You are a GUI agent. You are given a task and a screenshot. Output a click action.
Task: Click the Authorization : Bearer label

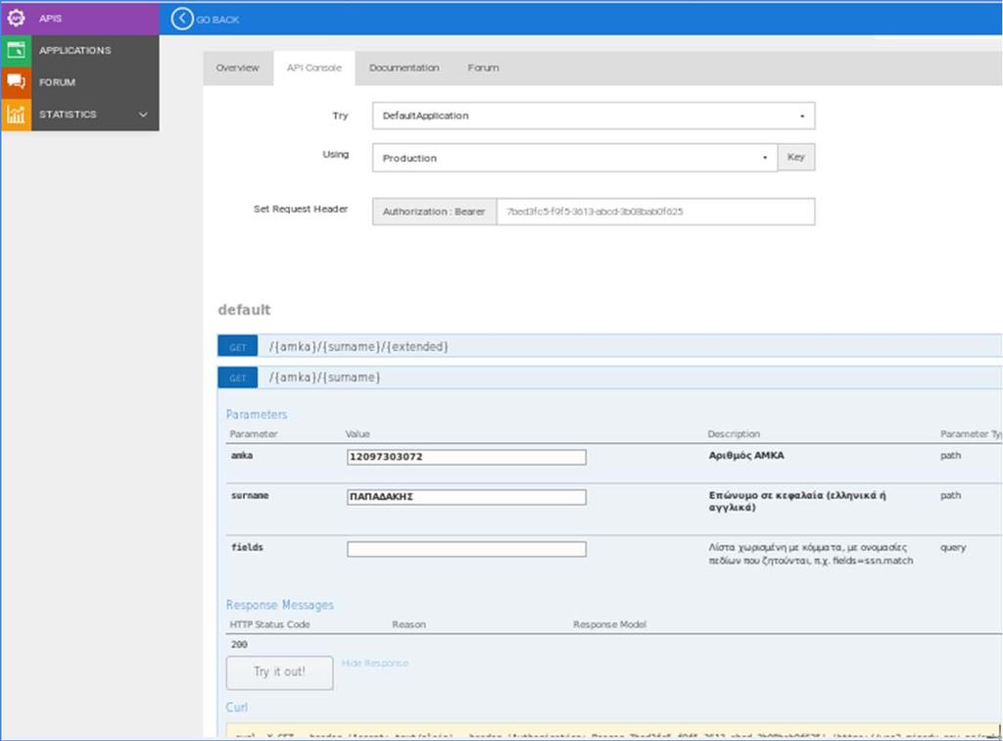coord(434,212)
